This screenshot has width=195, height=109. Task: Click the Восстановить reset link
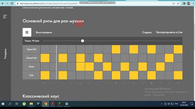pyautogui.click(x=44, y=32)
